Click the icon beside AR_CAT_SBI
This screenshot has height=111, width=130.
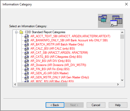pos(27,53)
